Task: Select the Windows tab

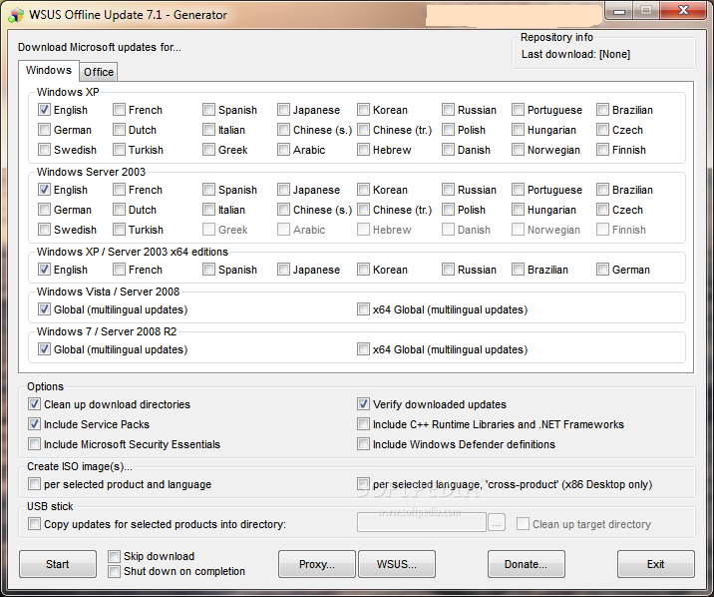Action: click(49, 70)
